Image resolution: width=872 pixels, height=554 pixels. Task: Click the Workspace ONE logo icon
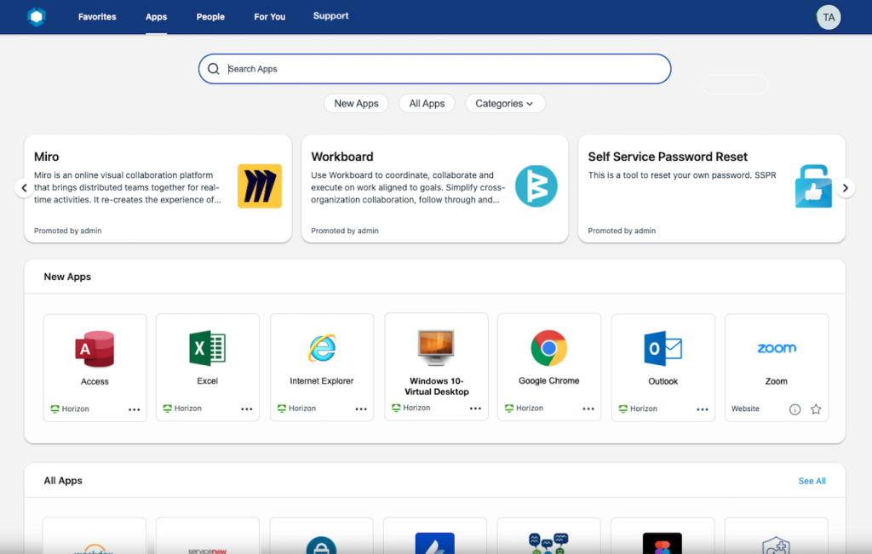click(x=36, y=16)
